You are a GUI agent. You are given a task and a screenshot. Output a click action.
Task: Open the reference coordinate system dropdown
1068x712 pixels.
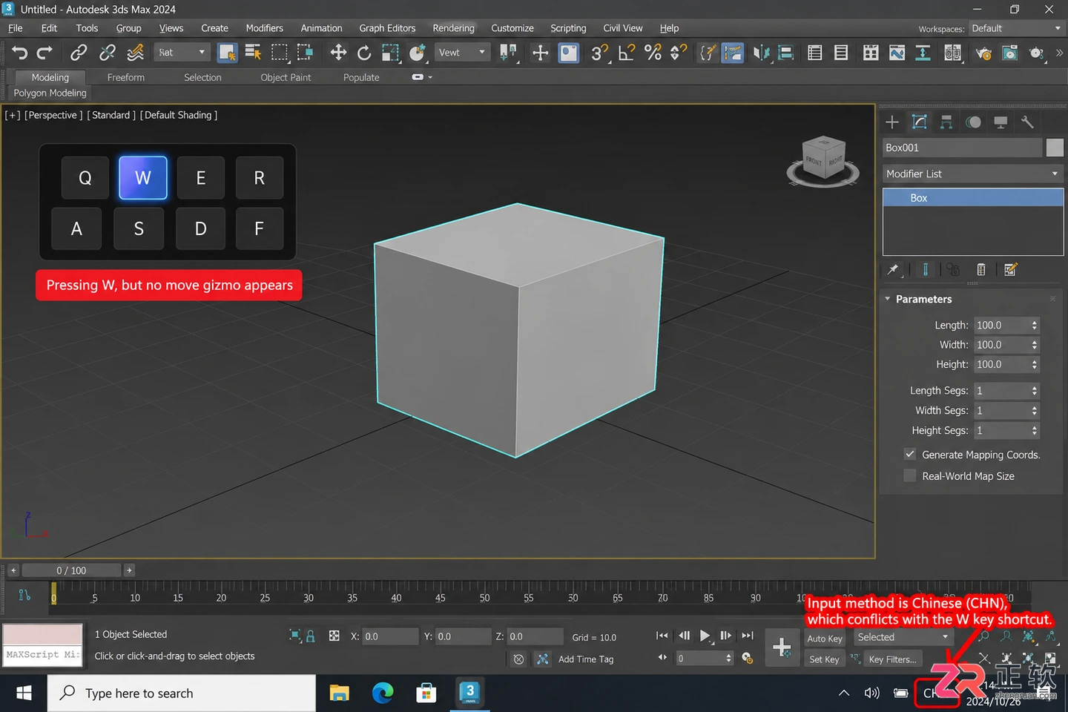461,53
